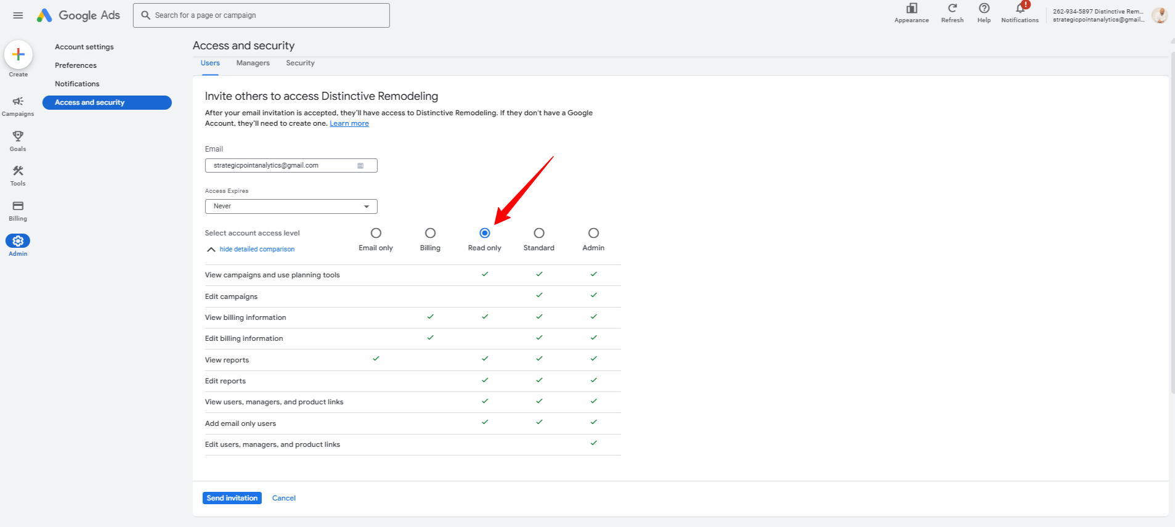Click the search magnifier icon

(146, 15)
